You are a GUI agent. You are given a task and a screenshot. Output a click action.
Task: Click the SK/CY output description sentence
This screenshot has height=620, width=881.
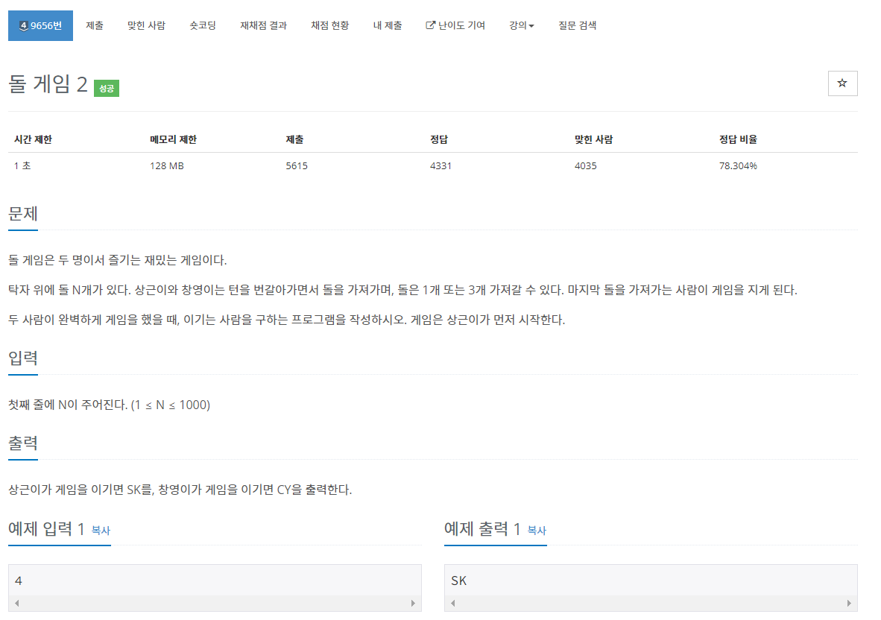tap(180, 490)
